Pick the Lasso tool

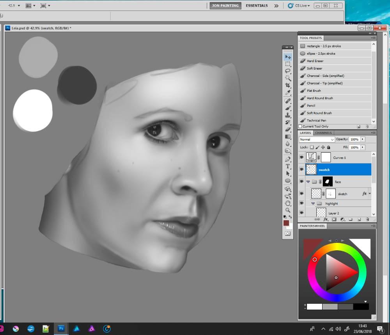[288, 71]
